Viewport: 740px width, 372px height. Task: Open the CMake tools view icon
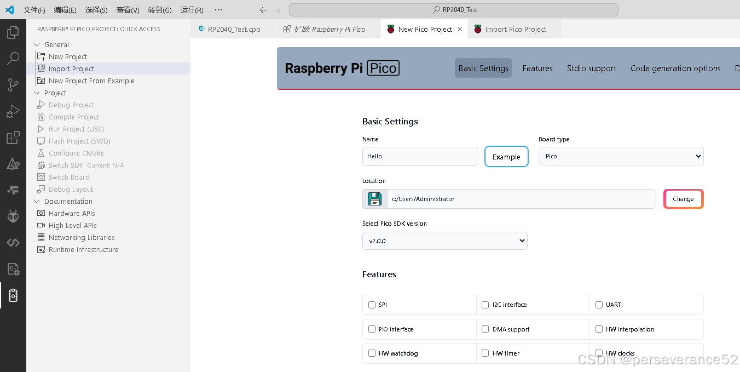pyautogui.click(x=13, y=164)
